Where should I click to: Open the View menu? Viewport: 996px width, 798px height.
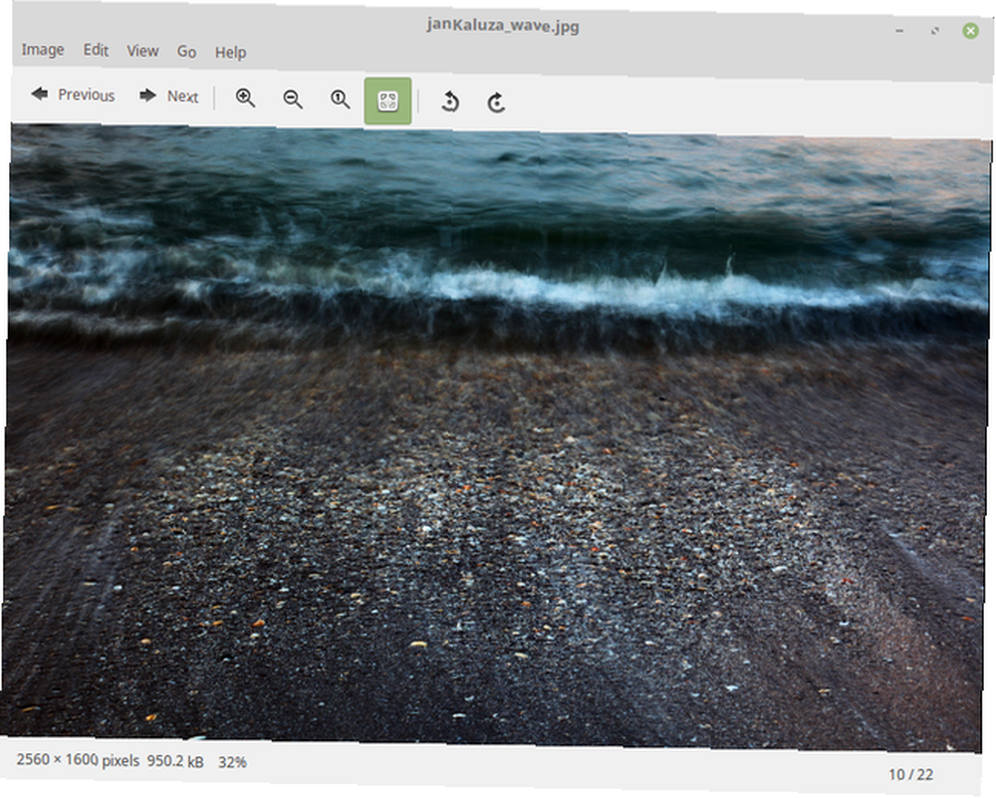142,51
